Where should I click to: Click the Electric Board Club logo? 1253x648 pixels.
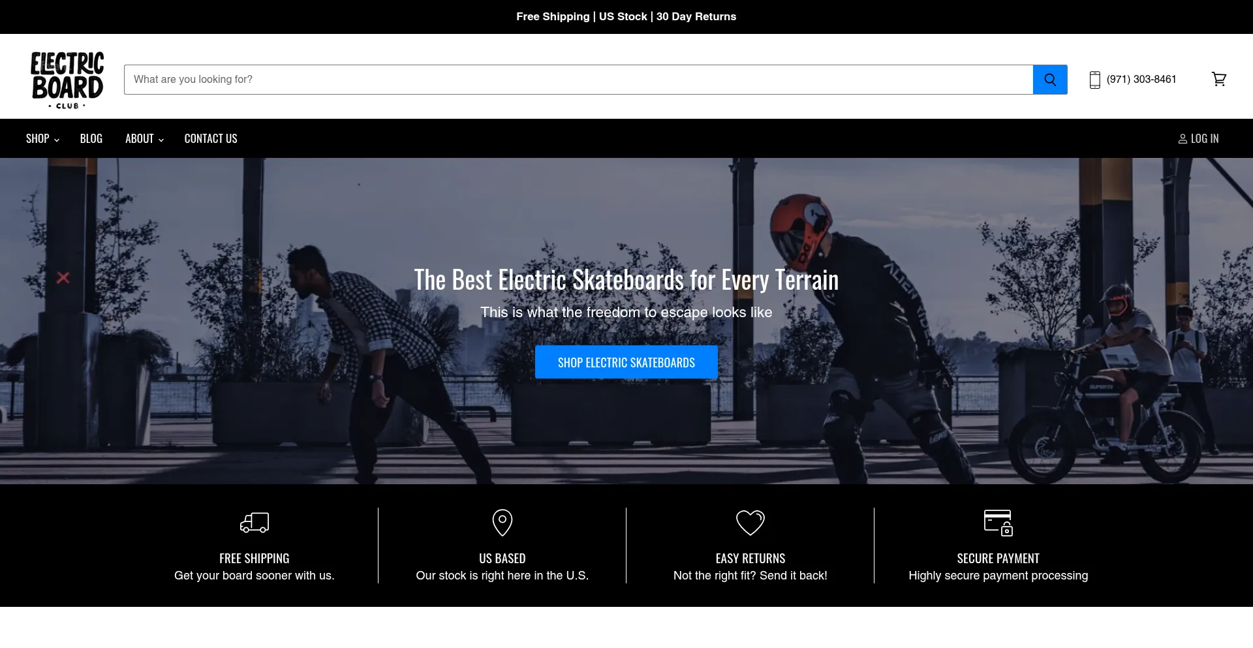(x=67, y=80)
